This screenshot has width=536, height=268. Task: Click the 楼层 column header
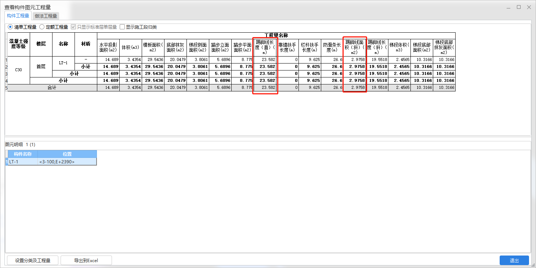(41, 44)
